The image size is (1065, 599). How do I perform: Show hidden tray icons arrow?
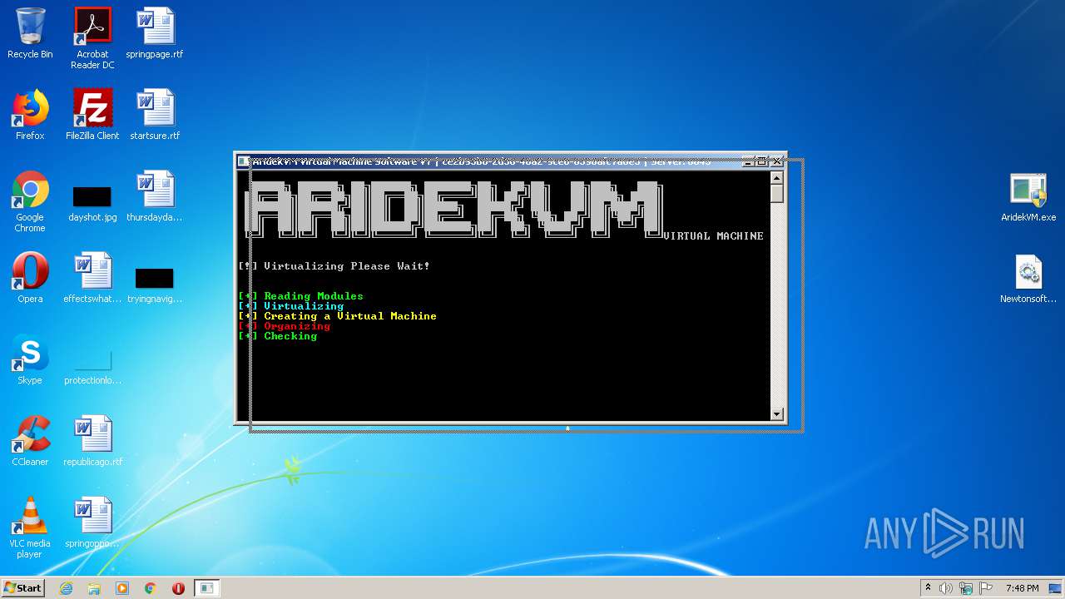929,588
